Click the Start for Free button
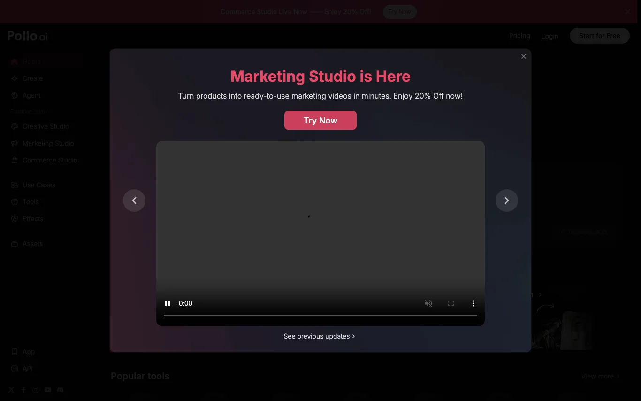 click(600, 36)
